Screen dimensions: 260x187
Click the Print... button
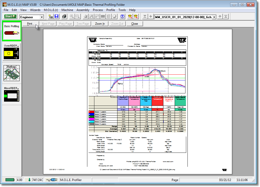click(x=31, y=24)
